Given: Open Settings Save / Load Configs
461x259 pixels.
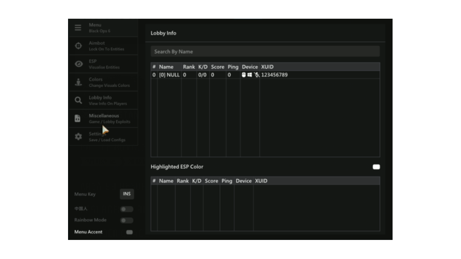Looking at the screenshot, I should (x=103, y=137).
